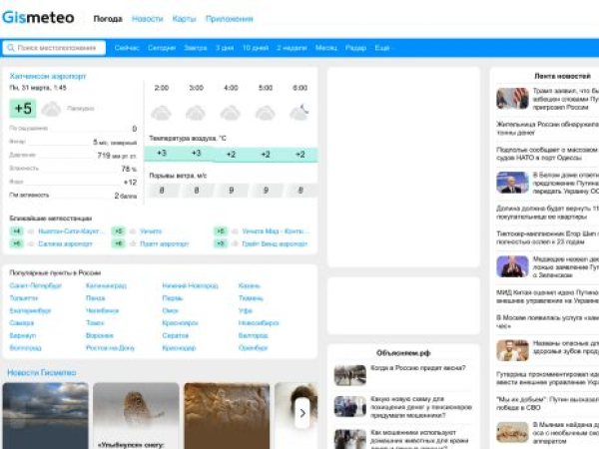Open weather for Оренбург

pos(253,348)
